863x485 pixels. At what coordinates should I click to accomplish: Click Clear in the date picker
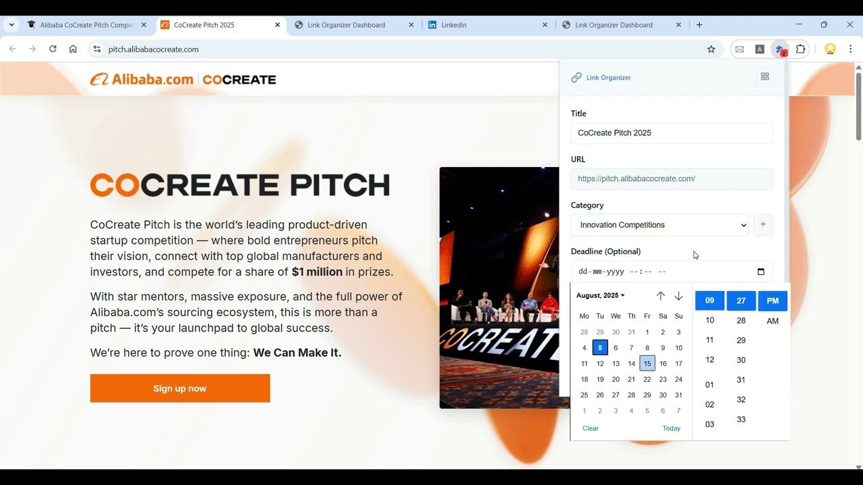point(591,428)
